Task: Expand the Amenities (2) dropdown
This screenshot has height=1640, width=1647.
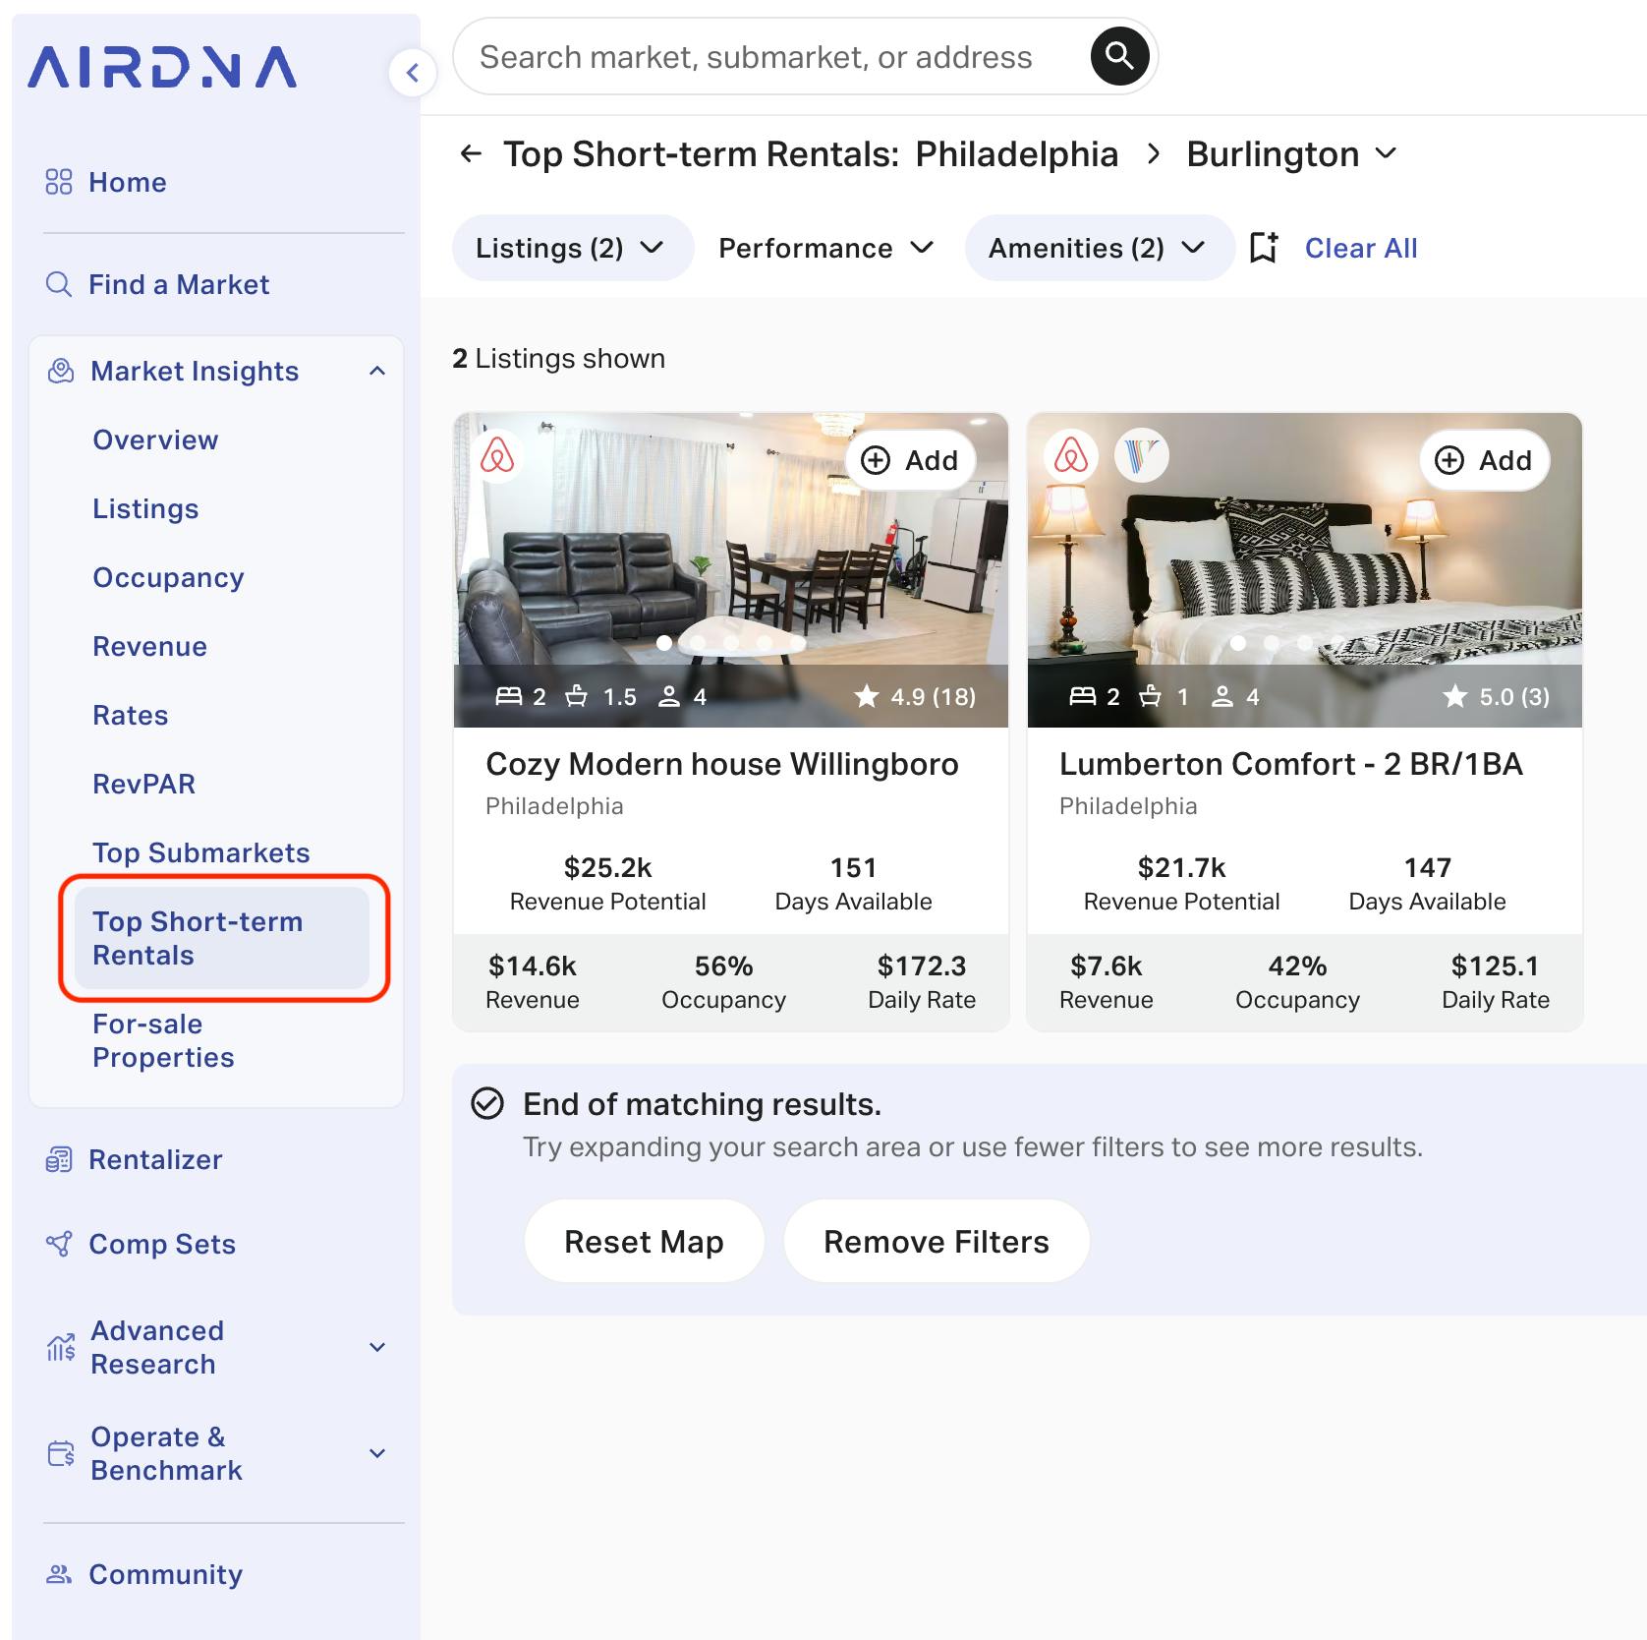Action: pos(1099,248)
